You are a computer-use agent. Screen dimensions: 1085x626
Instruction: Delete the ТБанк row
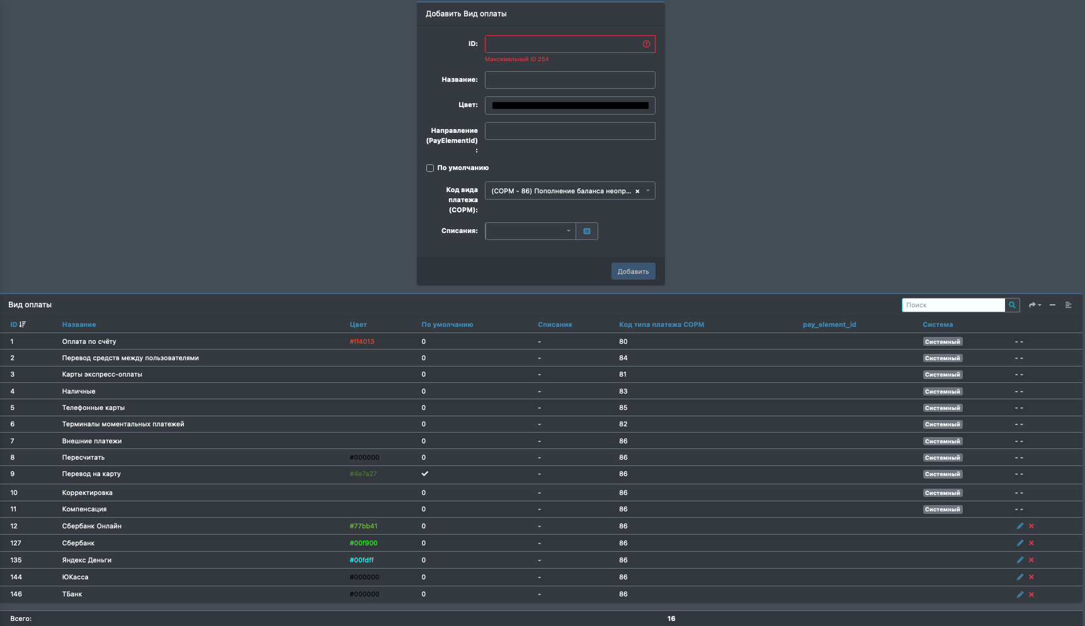pyautogui.click(x=1031, y=595)
